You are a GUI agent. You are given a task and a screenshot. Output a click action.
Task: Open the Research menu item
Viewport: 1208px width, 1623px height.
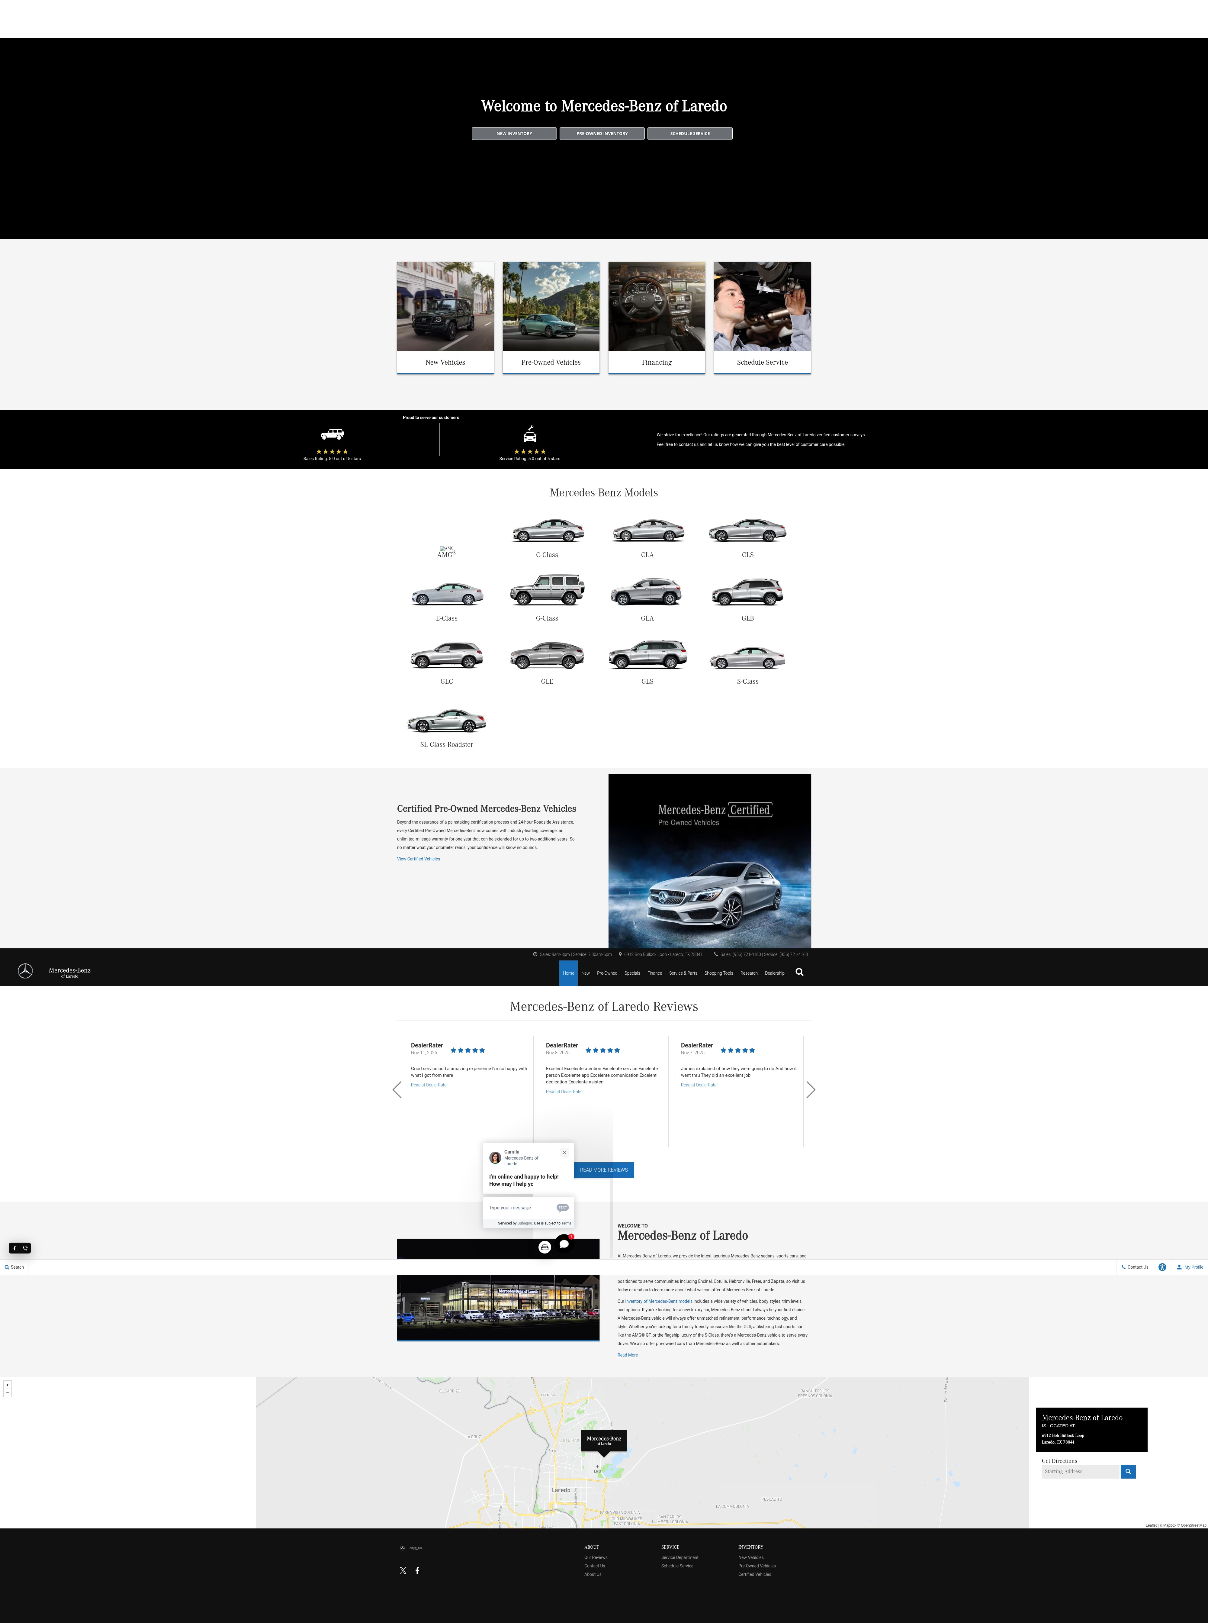(x=749, y=973)
